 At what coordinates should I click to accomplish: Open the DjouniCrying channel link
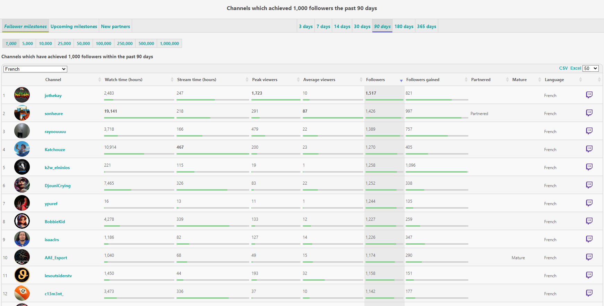point(58,186)
